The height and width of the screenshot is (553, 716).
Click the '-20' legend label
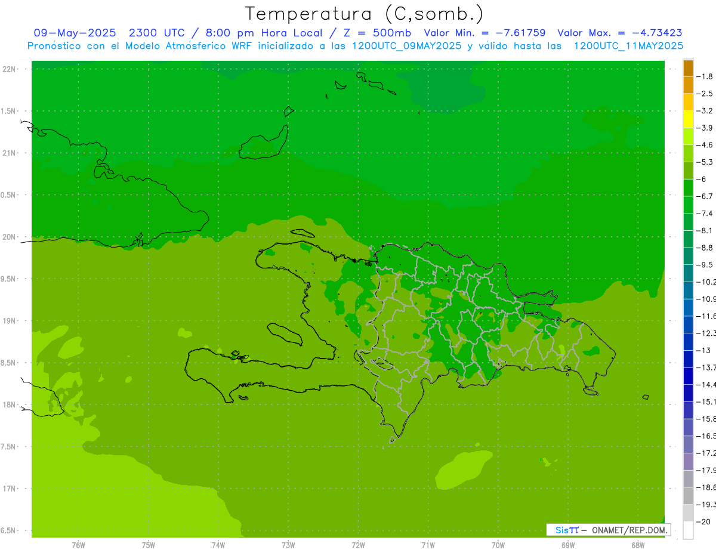pyautogui.click(x=702, y=521)
